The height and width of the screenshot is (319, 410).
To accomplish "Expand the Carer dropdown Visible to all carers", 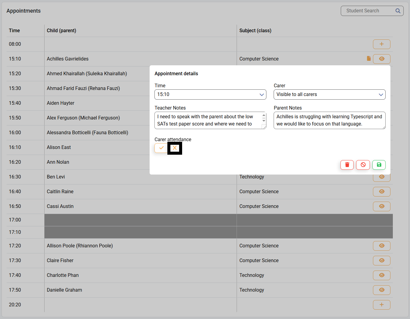I will [x=329, y=94].
